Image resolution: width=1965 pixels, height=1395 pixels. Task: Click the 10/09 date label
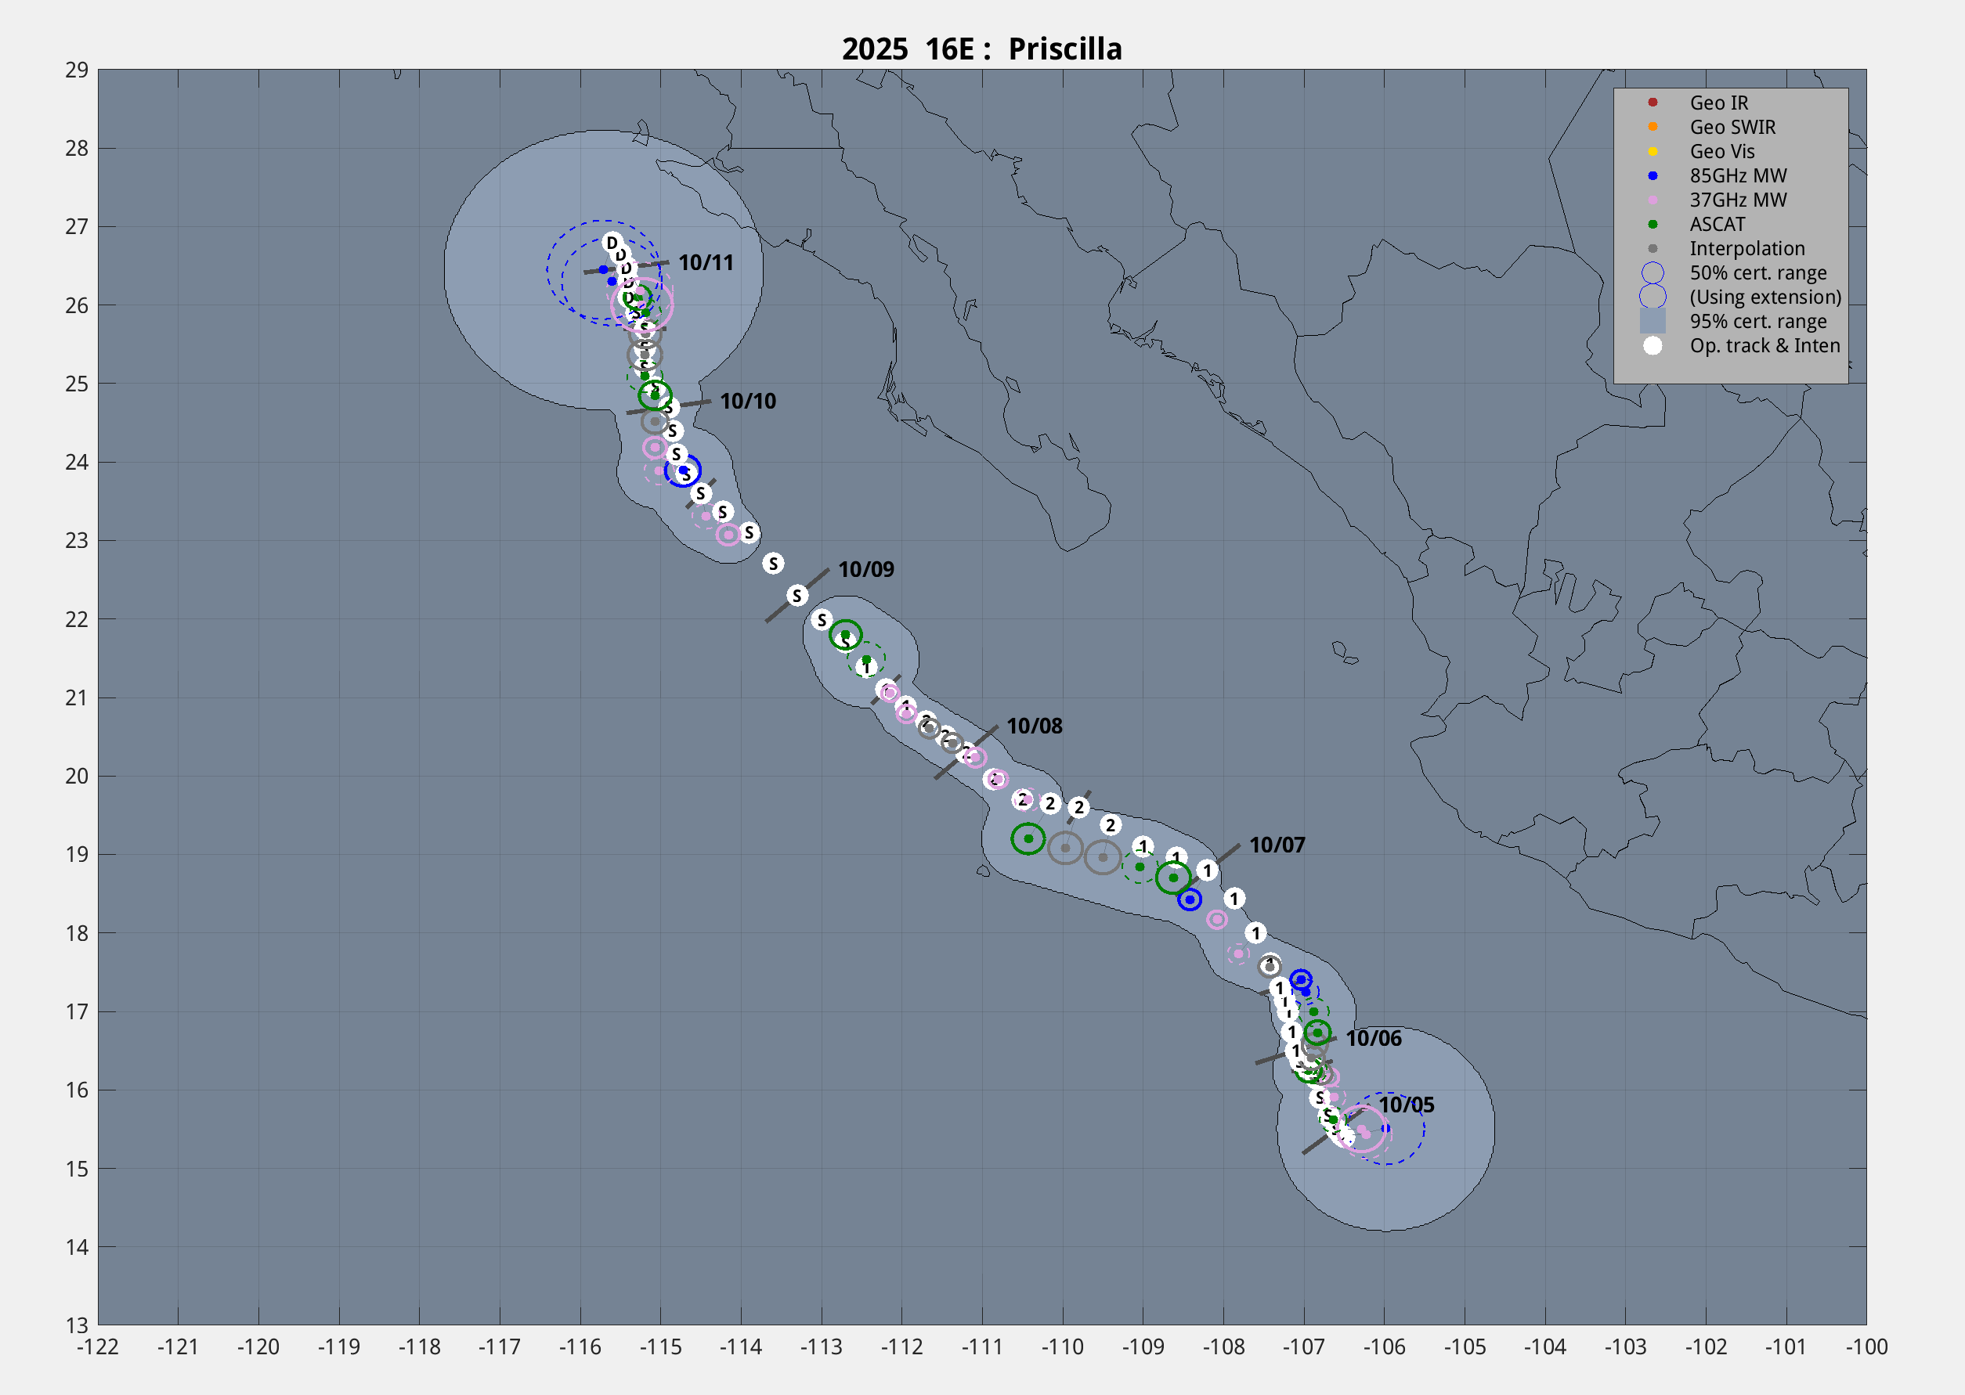click(865, 570)
